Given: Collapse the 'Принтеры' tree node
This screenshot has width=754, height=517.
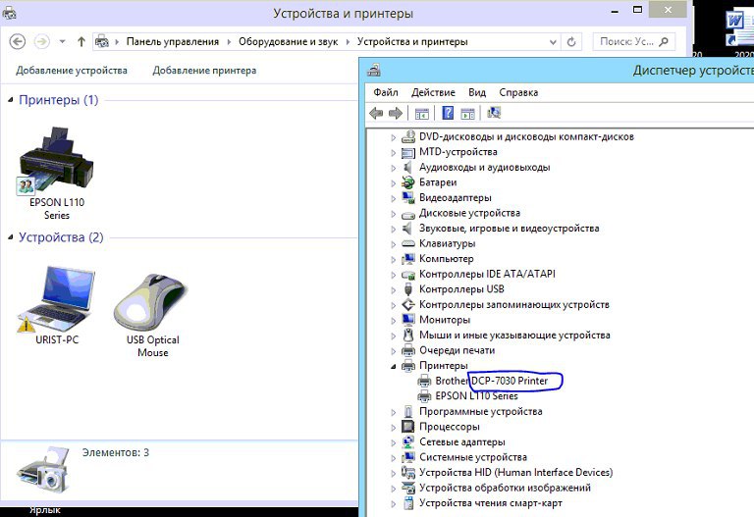Looking at the screenshot, I should pos(394,367).
